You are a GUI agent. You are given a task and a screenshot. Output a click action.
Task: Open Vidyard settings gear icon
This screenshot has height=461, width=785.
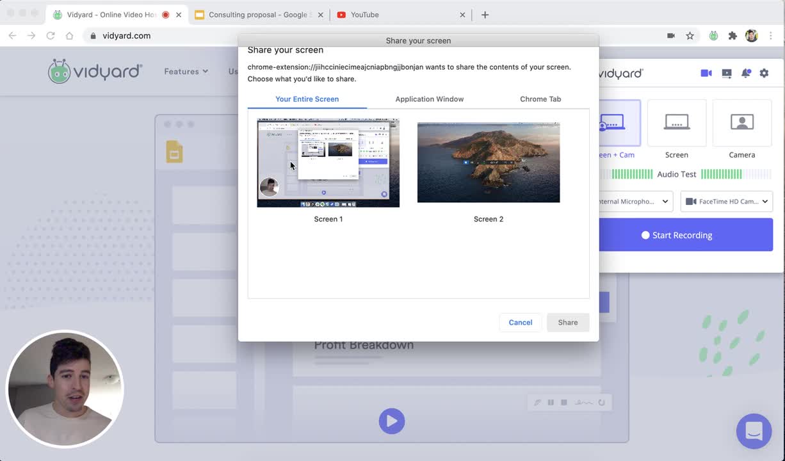click(764, 74)
